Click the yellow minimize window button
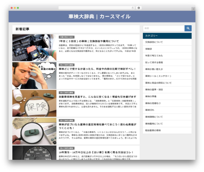The image size is (204, 172). [x=15, y=8]
